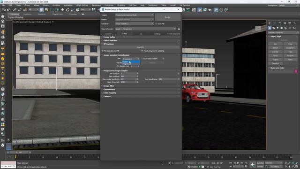Screen dimensions: 300x169
Task: Expand the Image filter rollout
Action: [x=141, y=86]
